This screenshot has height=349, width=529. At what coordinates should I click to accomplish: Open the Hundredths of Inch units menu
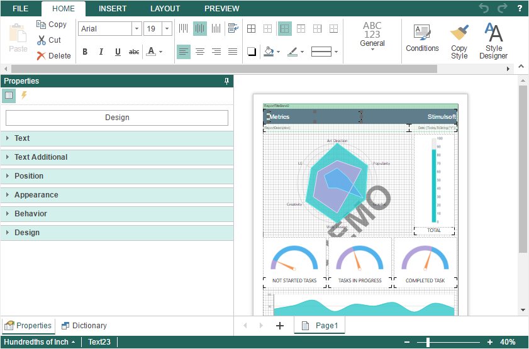40,342
